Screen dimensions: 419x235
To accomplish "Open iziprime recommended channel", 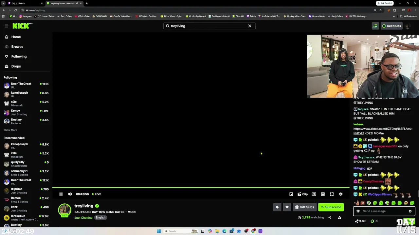I will click(26, 191).
